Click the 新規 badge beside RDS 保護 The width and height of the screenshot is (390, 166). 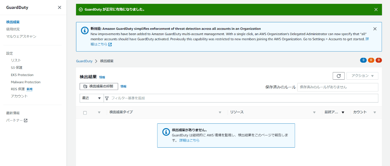[30, 89]
